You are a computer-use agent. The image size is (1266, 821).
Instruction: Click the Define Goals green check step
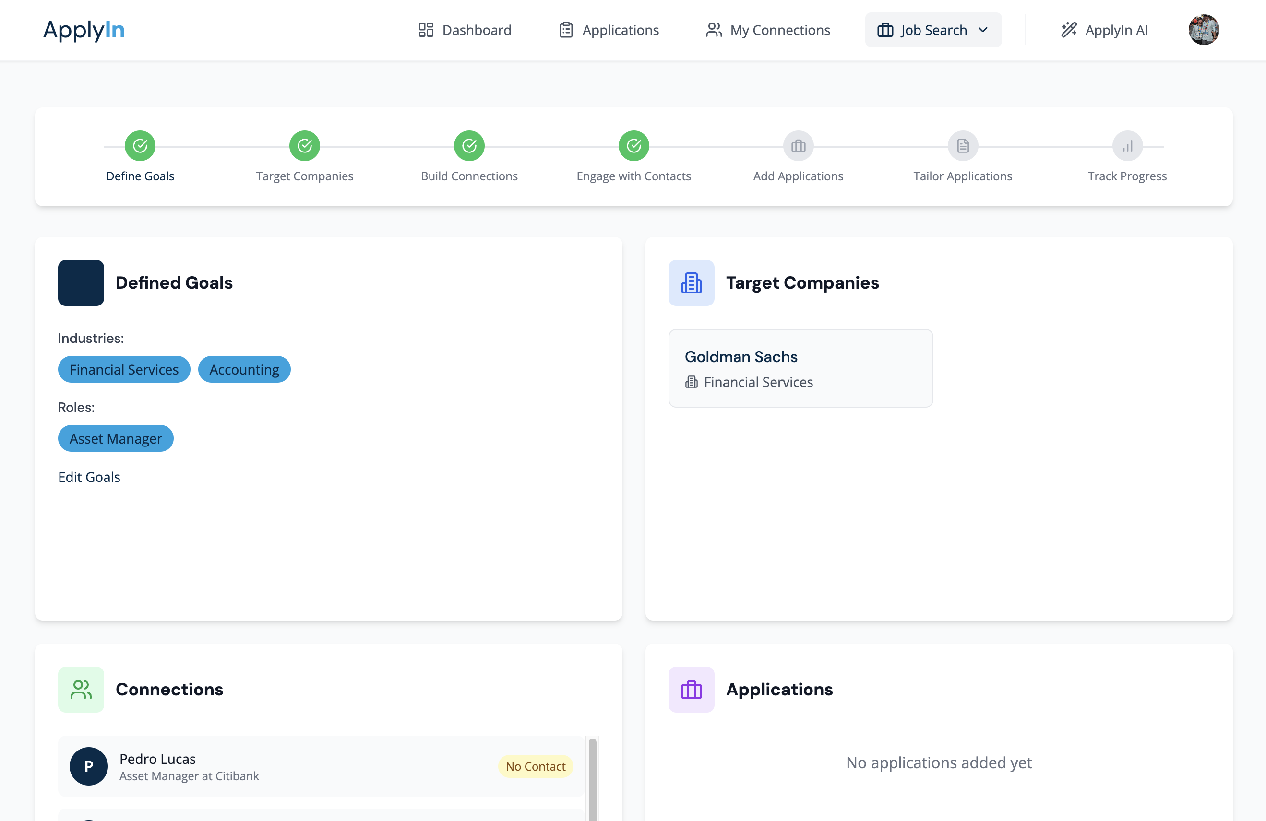(140, 146)
